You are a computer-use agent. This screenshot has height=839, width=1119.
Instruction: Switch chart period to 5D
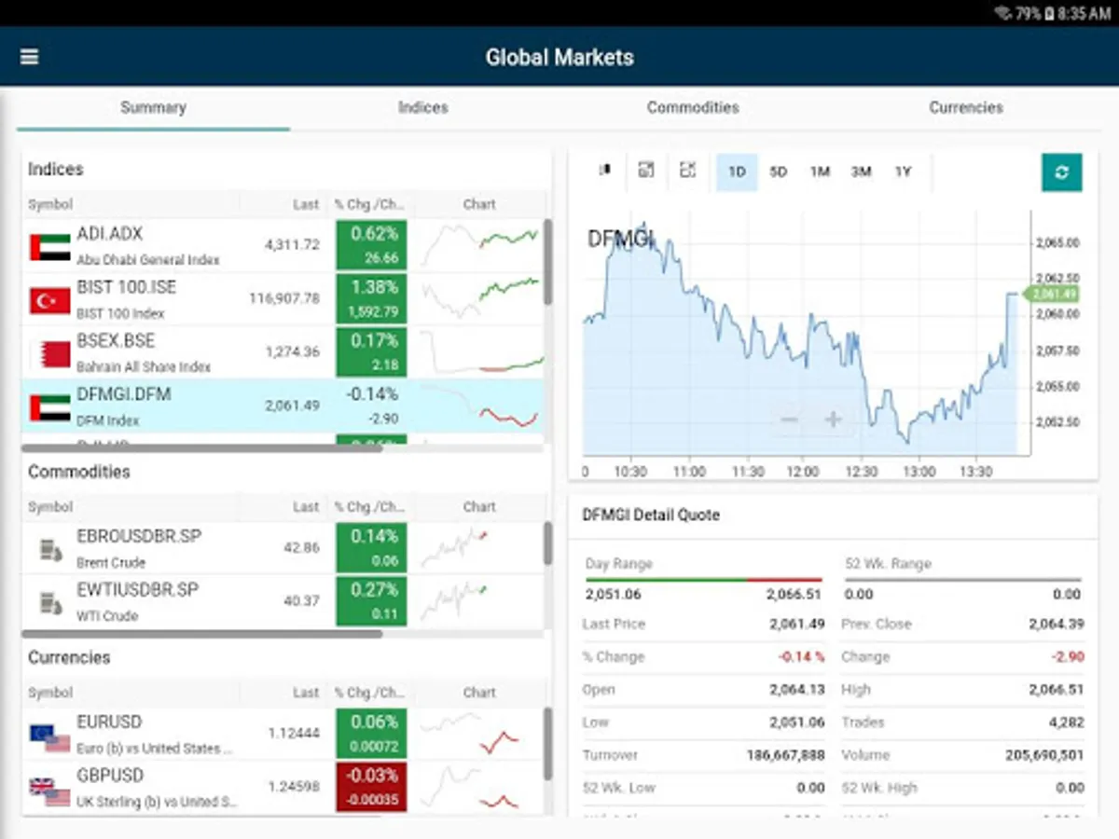tap(778, 172)
